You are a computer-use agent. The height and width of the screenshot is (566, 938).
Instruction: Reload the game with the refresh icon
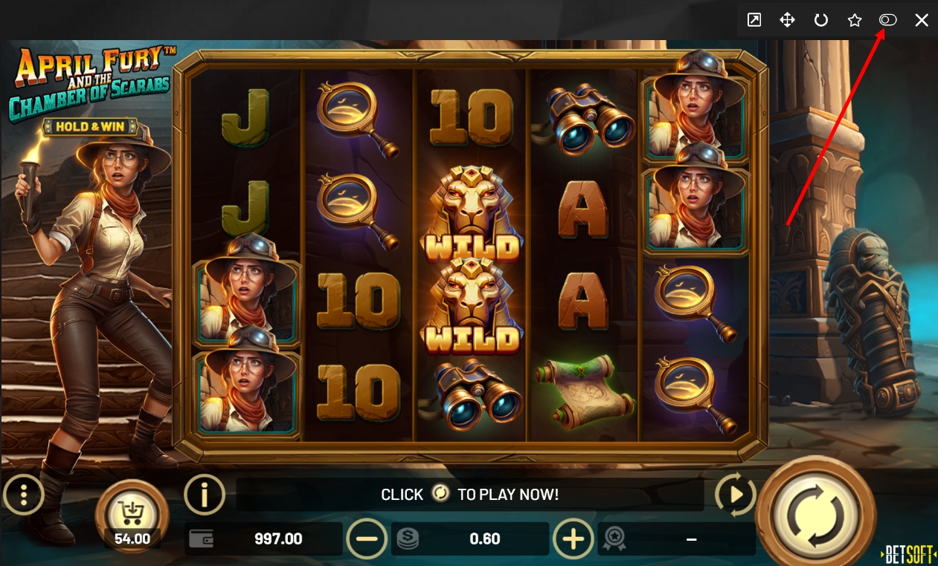point(821,20)
